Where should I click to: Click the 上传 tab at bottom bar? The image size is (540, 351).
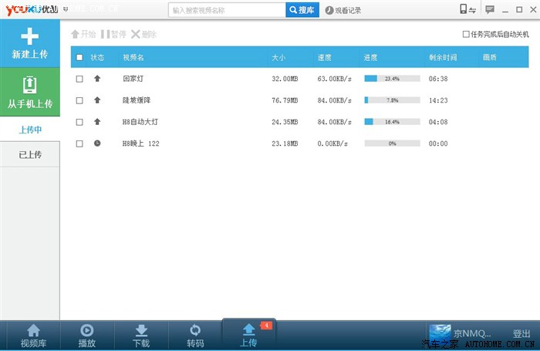pyautogui.click(x=248, y=336)
